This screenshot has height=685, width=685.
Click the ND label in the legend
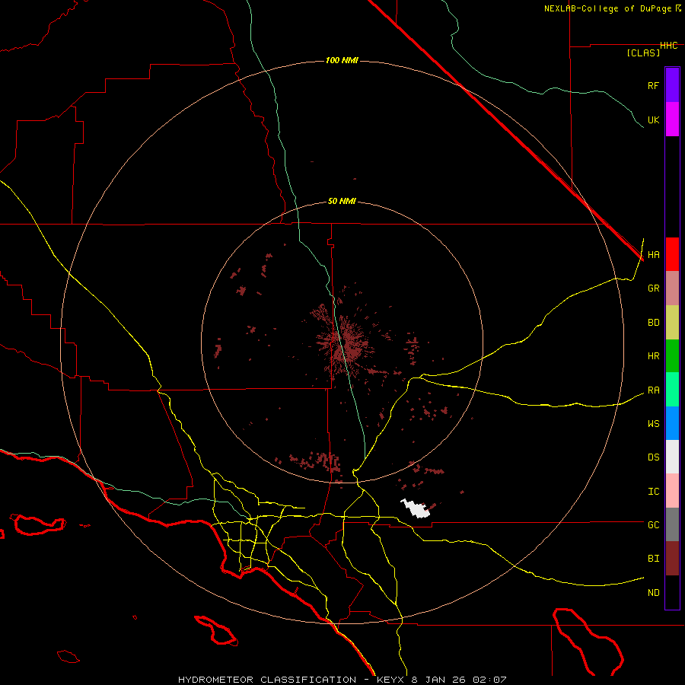pyautogui.click(x=653, y=592)
